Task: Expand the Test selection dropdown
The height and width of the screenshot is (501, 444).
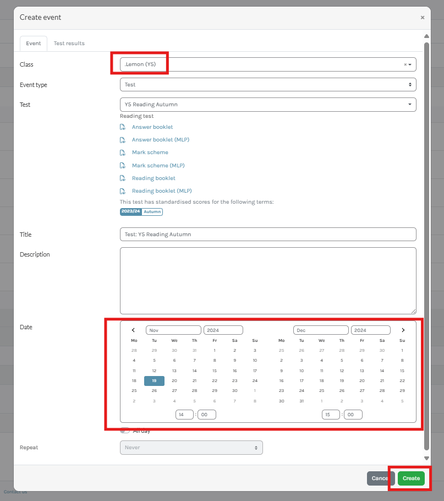Action: [x=267, y=104]
